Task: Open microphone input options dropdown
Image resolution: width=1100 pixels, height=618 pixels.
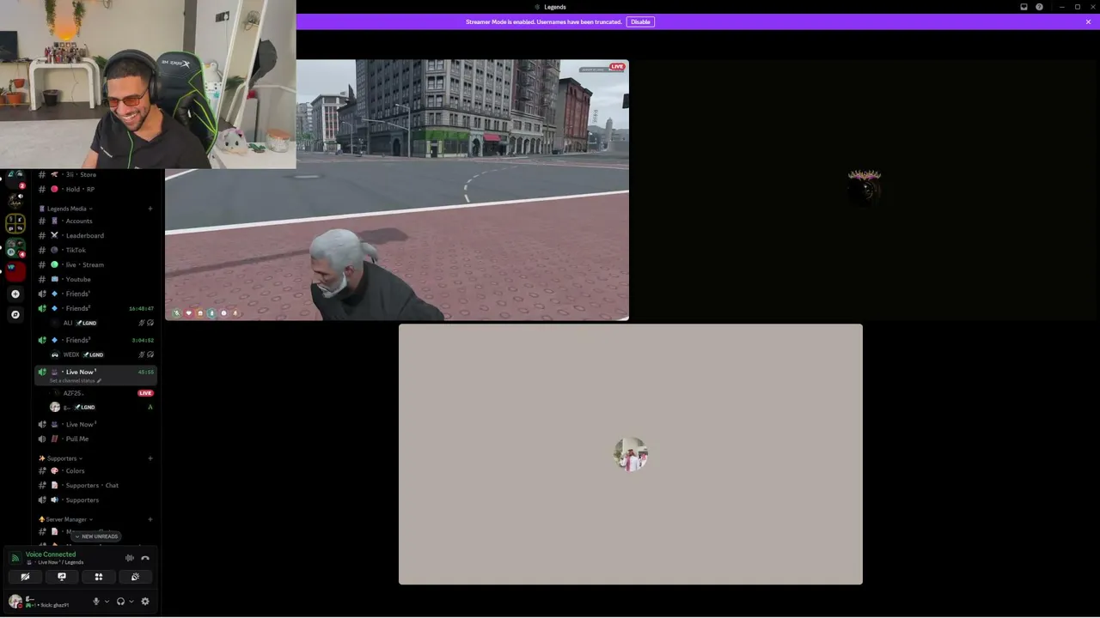Action: (107, 602)
